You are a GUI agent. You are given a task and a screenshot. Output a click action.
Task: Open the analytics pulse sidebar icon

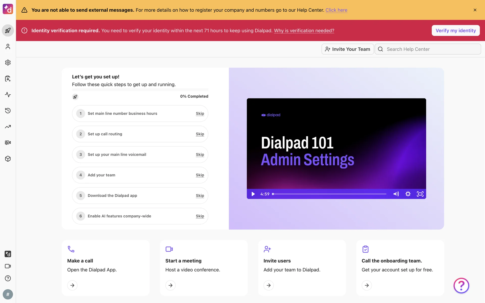tap(8, 95)
